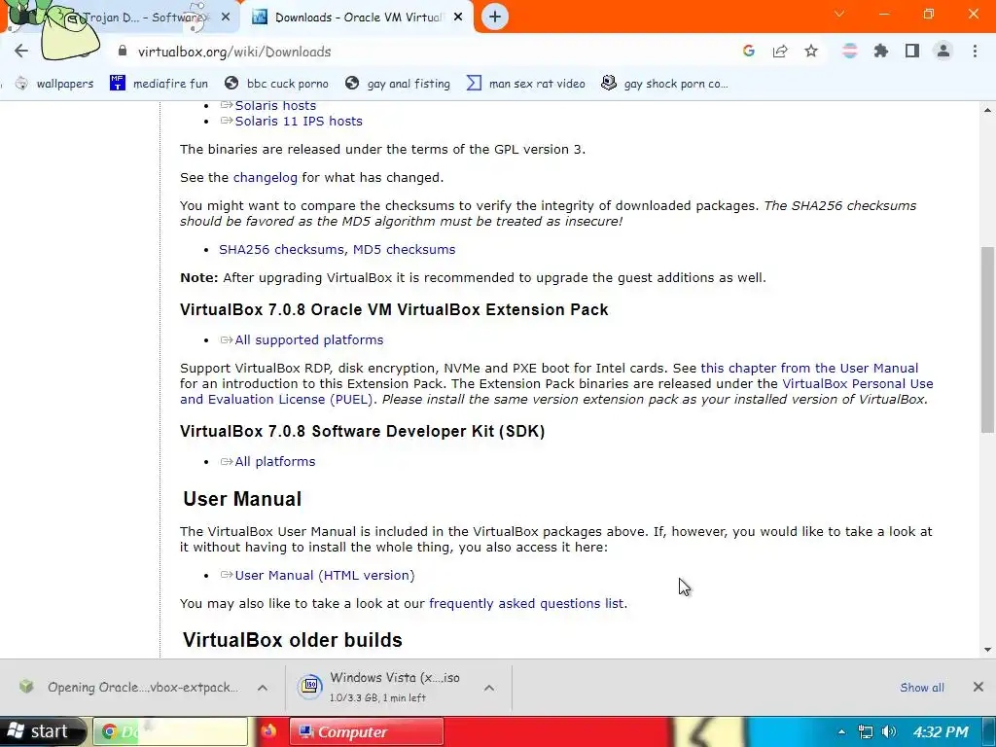996x747 pixels.
Task: Toggle the browser side panel icon
Action: (x=912, y=51)
